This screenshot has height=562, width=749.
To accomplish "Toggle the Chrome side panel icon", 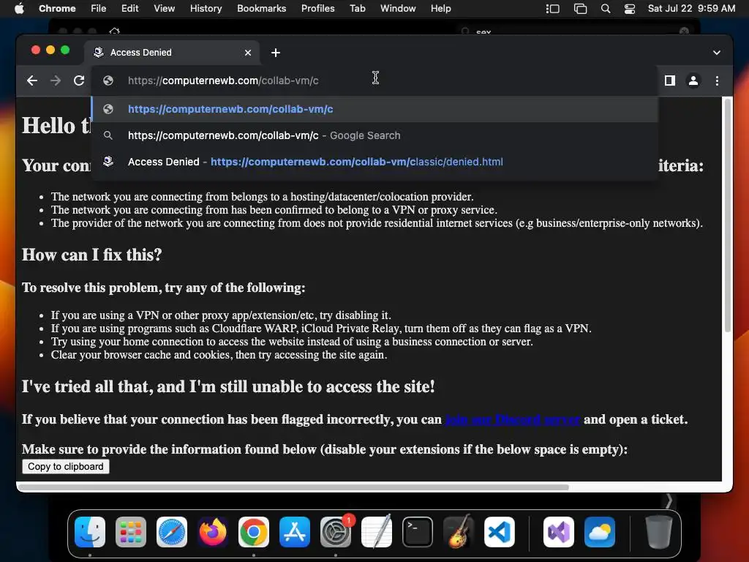I will (x=670, y=80).
